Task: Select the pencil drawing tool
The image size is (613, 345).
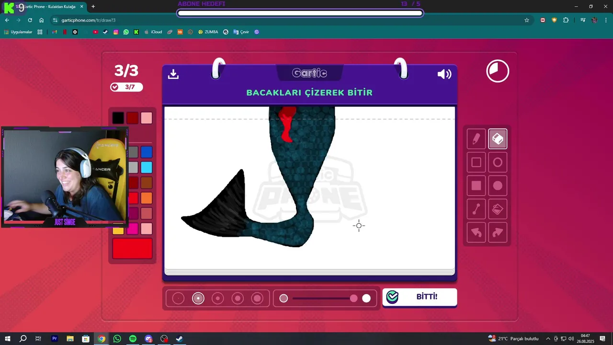Action: [x=476, y=139]
